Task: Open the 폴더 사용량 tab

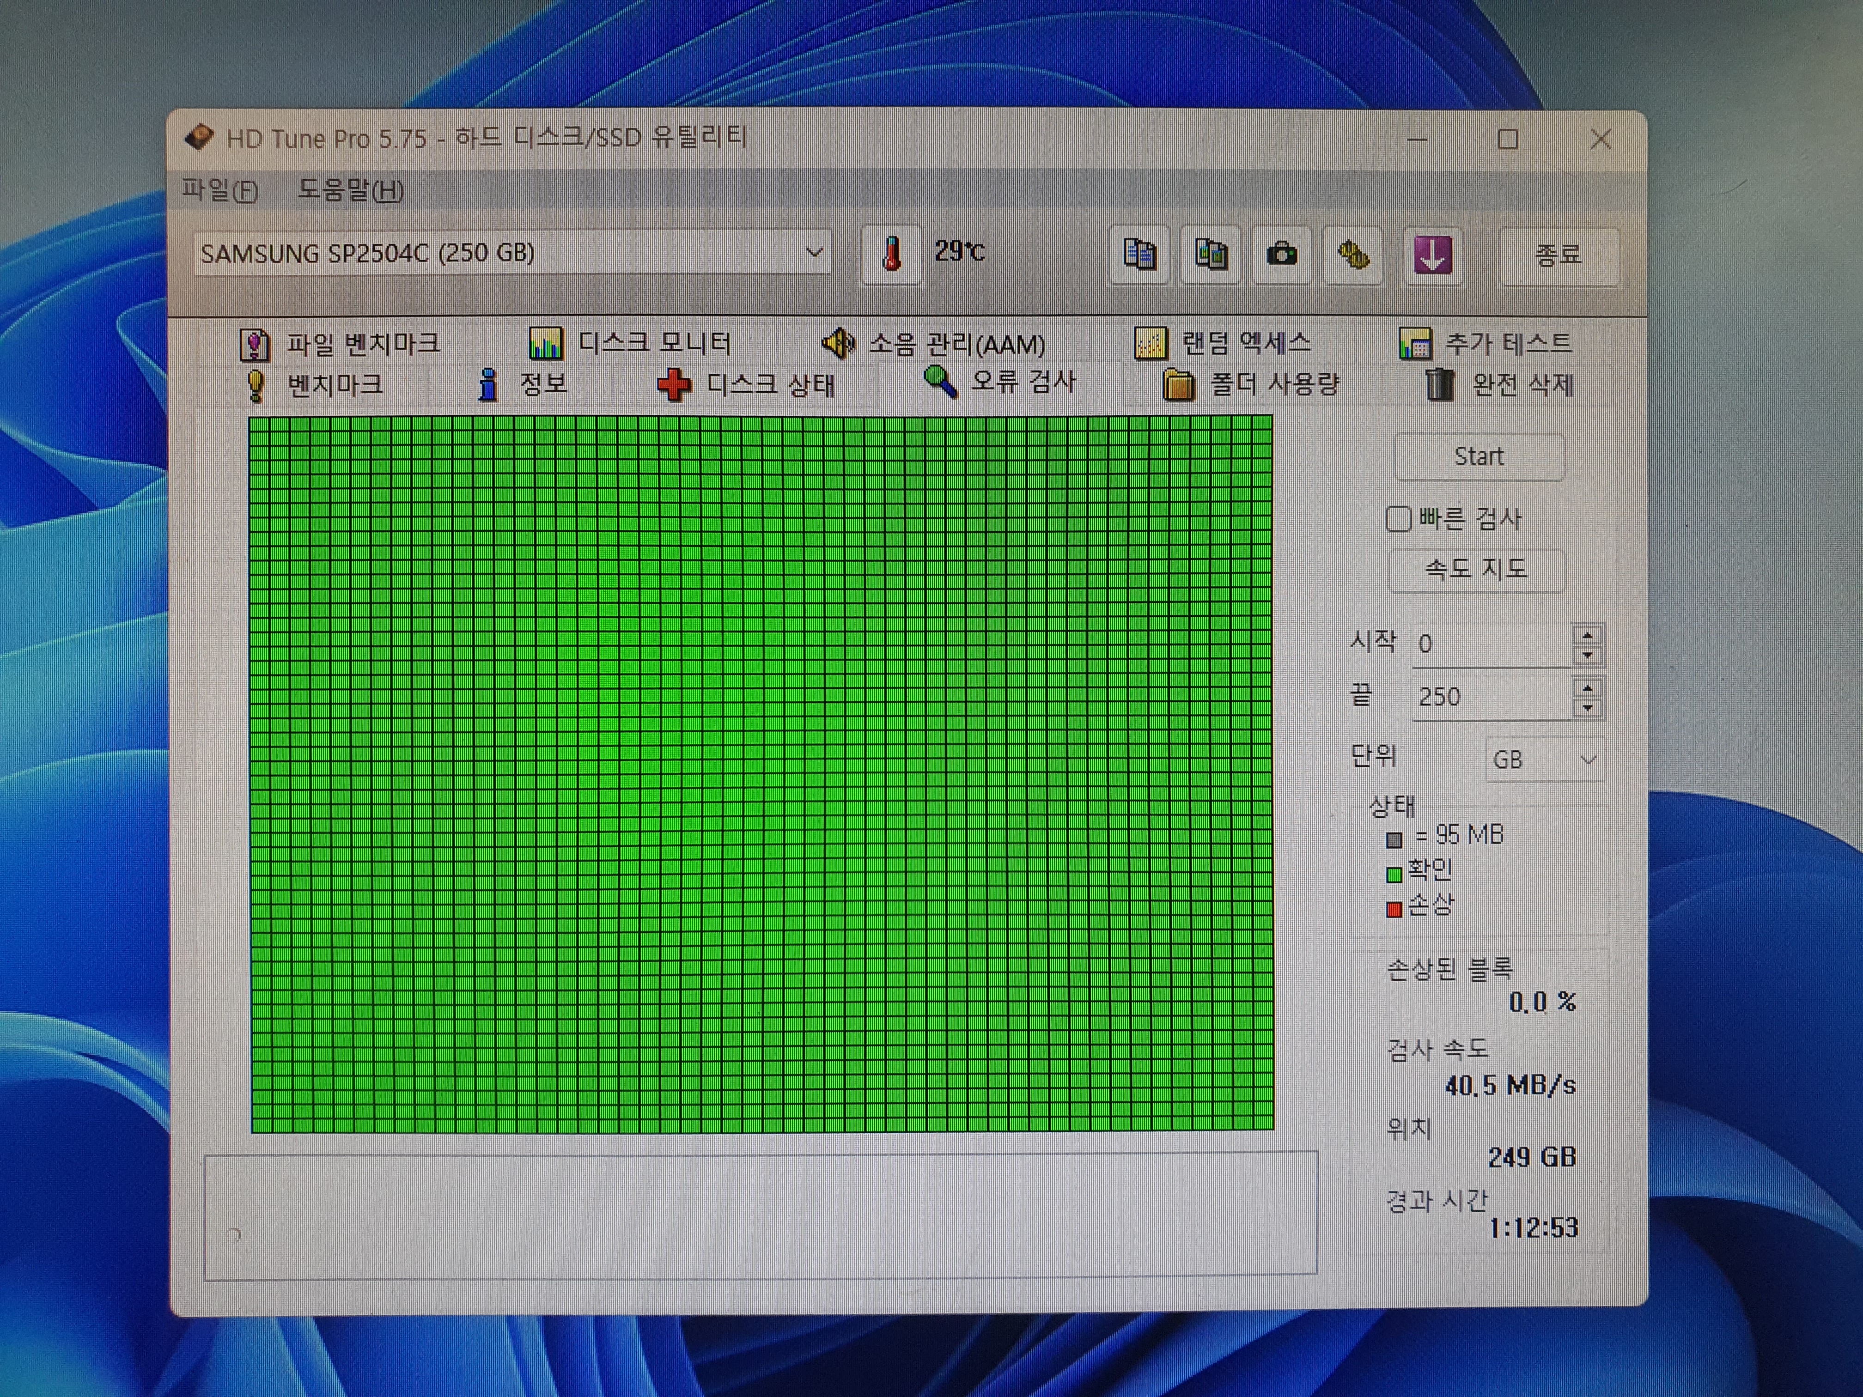Action: 1251,385
